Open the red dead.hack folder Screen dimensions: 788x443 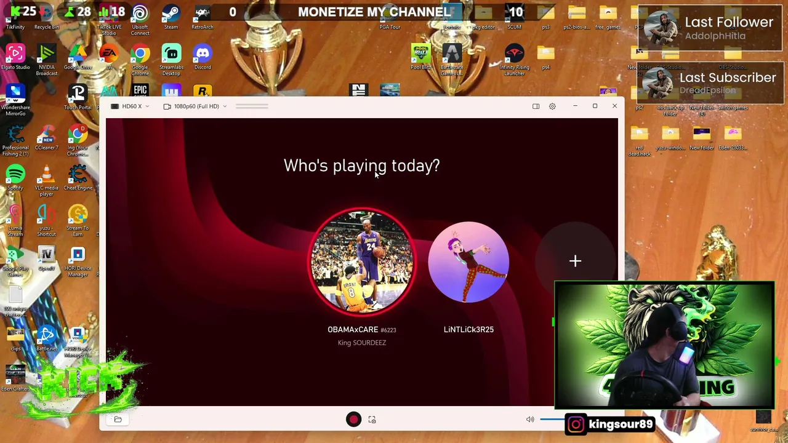point(640,141)
